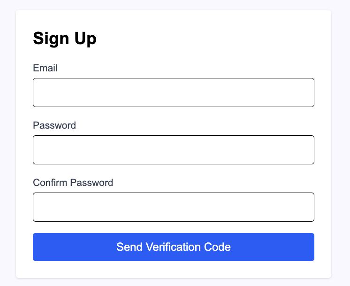
Task: Click the Email field label
Action: pos(45,68)
